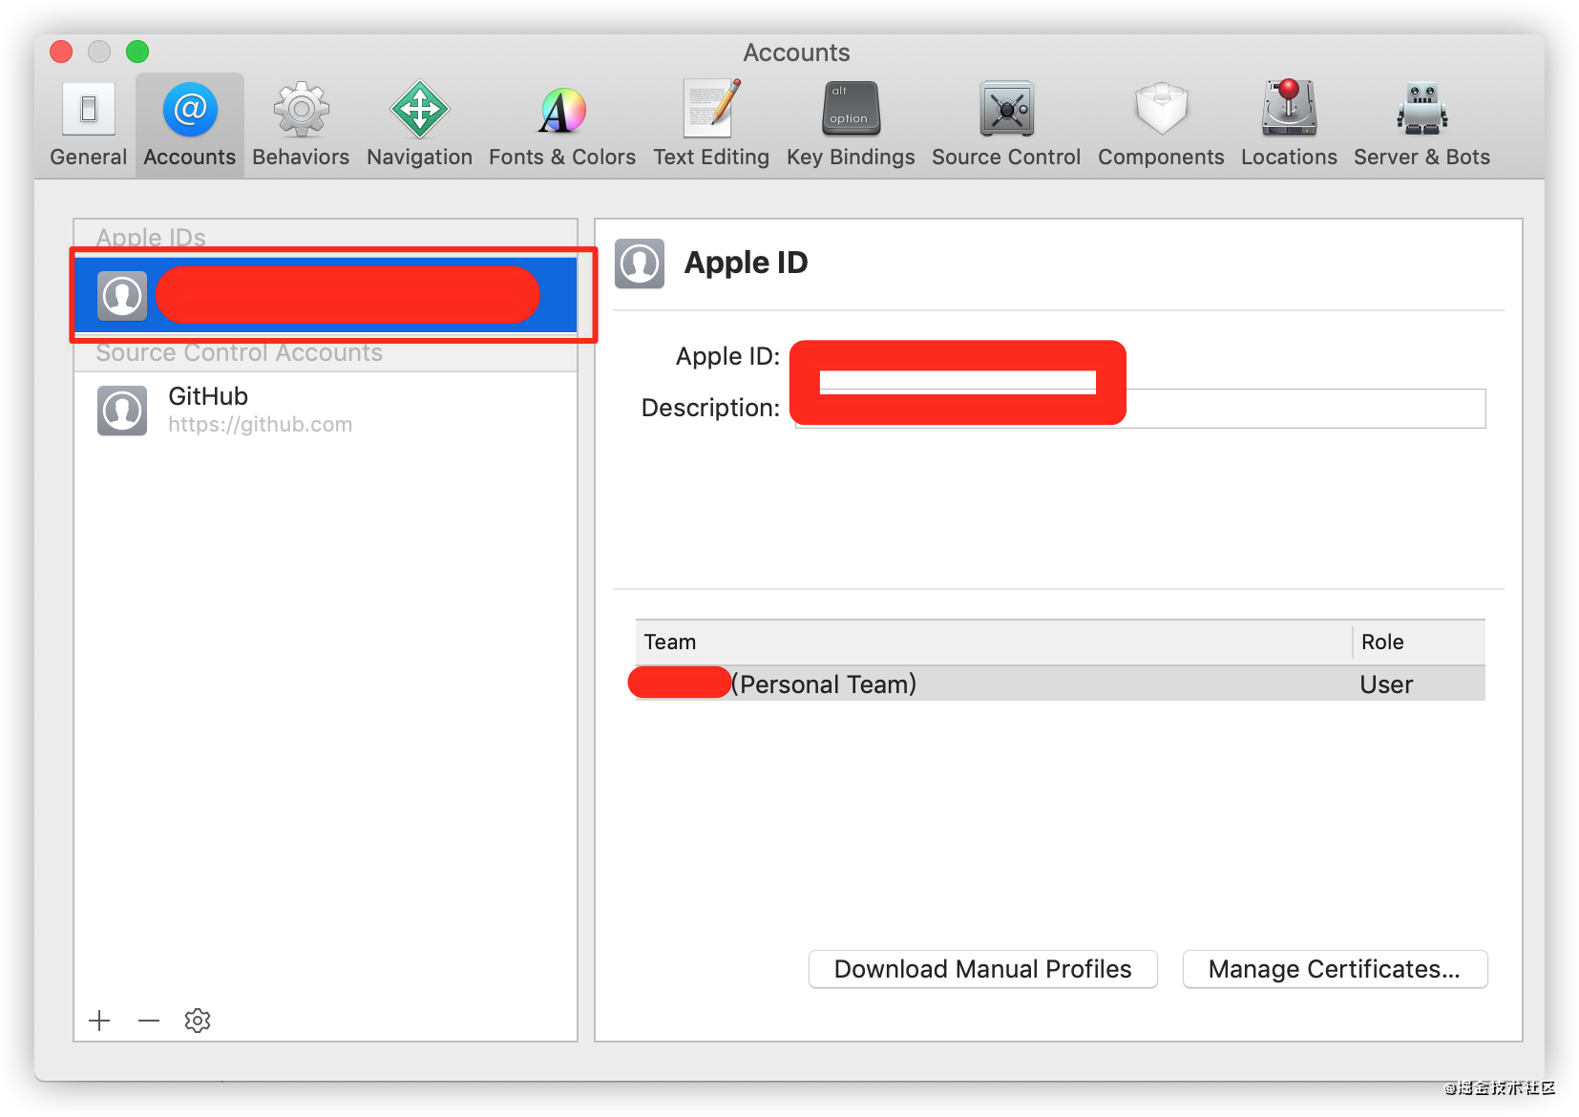Screen dimensions: 1579x1117
Task: Click the https://github.com account URL text
Action: coord(261,425)
